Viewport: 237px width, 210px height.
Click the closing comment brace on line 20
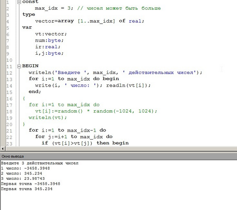point(24,124)
